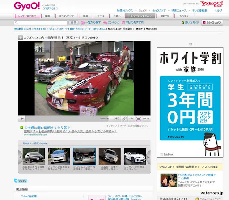Click the ログアウト logout link
This screenshot has height=200, width=229.
(50, 9)
